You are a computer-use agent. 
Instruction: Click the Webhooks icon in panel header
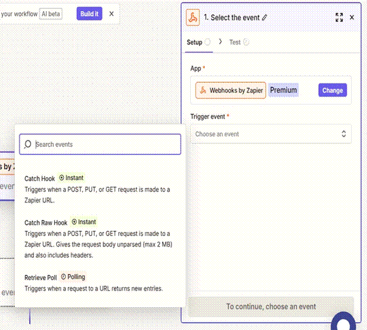pos(193,17)
